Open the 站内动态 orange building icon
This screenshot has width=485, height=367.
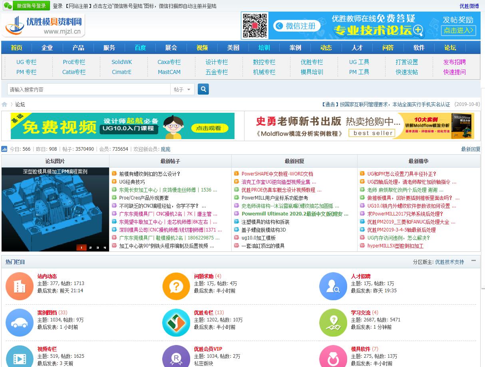point(20,286)
